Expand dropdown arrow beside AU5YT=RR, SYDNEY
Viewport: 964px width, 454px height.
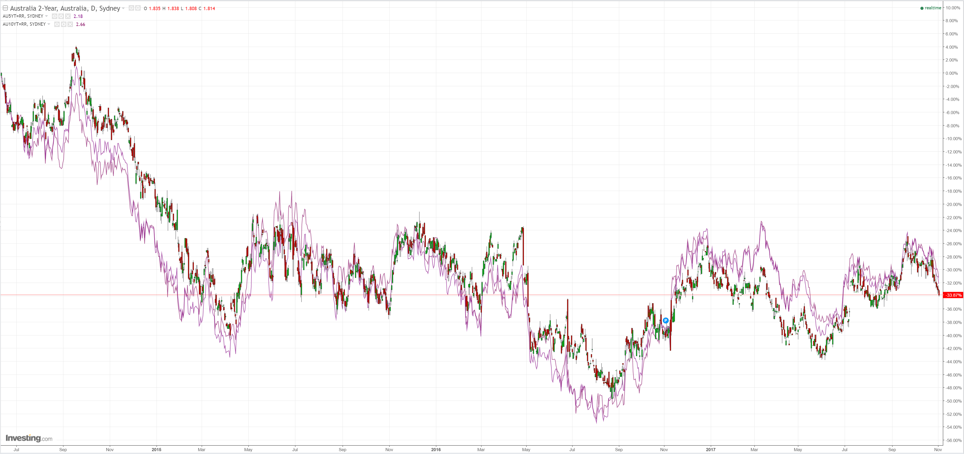(46, 16)
